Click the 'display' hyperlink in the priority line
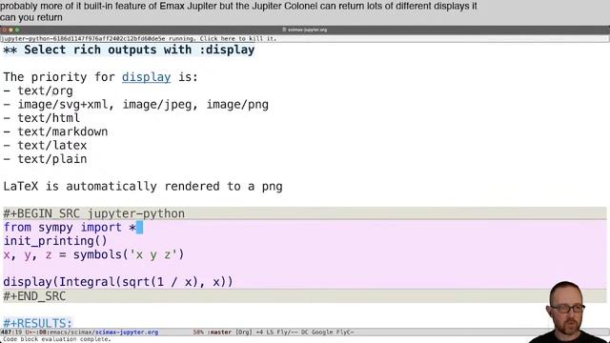Screen dimensions: 610x343 (x=146, y=77)
